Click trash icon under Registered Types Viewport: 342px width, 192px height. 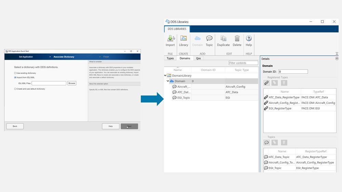(284, 83)
